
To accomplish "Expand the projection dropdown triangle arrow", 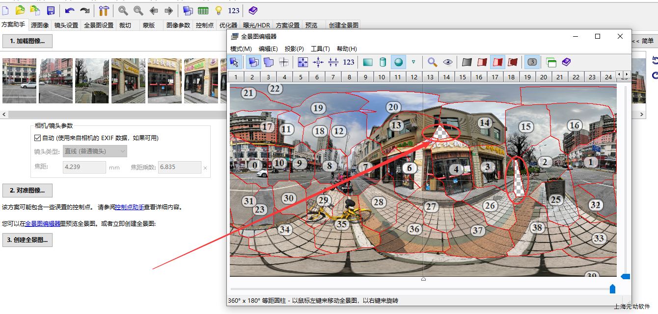I will [x=413, y=62].
